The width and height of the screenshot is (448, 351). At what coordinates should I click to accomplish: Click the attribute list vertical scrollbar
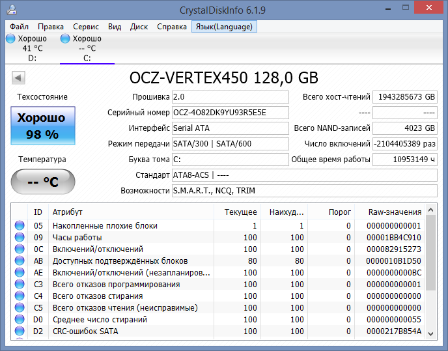(430, 274)
